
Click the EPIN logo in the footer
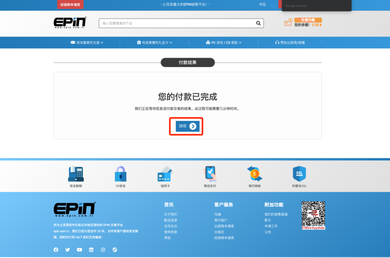click(75, 209)
